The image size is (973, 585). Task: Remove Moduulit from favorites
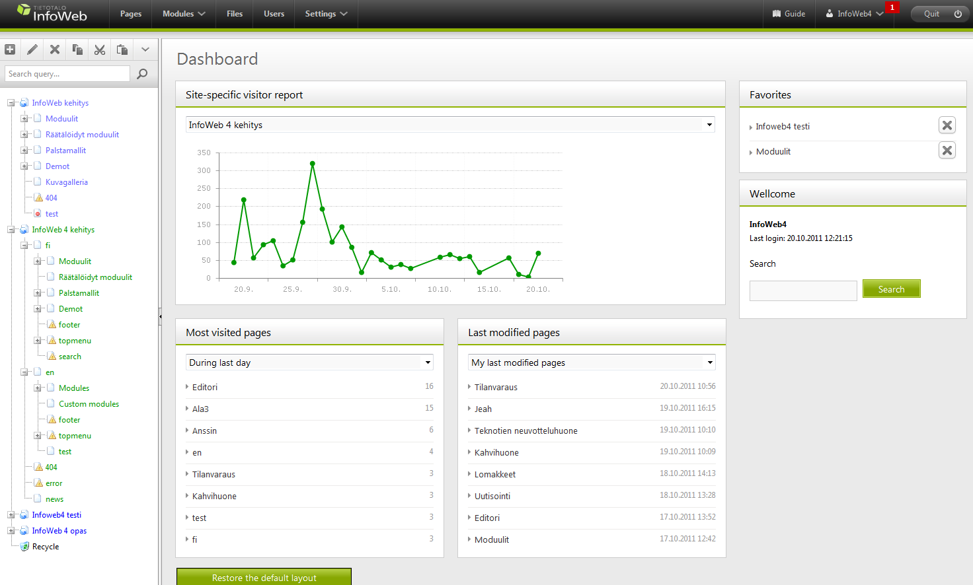[x=947, y=151]
